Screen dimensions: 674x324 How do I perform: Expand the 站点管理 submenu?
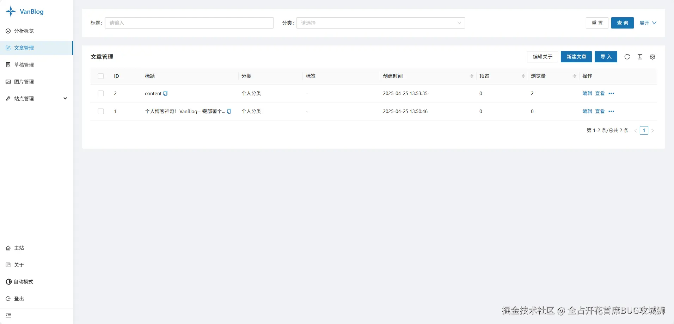tap(37, 99)
